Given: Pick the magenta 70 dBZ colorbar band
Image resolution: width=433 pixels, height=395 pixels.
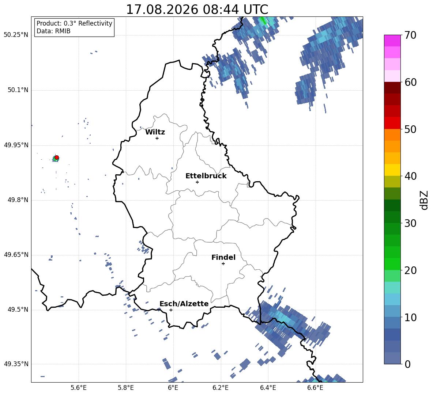Looking at the screenshot, I should [x=392, y=41].
